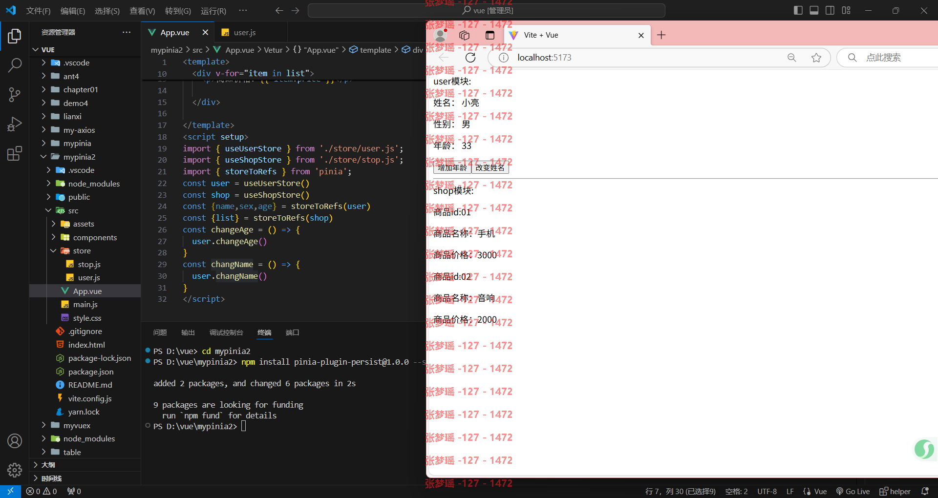Click the browser zoom magnifier icon
Screen dimensions: 938x498
[792, 58]
